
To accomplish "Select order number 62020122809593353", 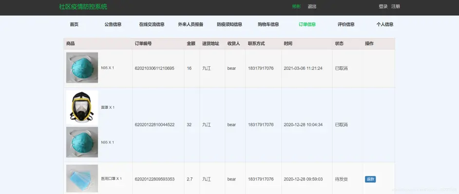I will click(154, 179).
